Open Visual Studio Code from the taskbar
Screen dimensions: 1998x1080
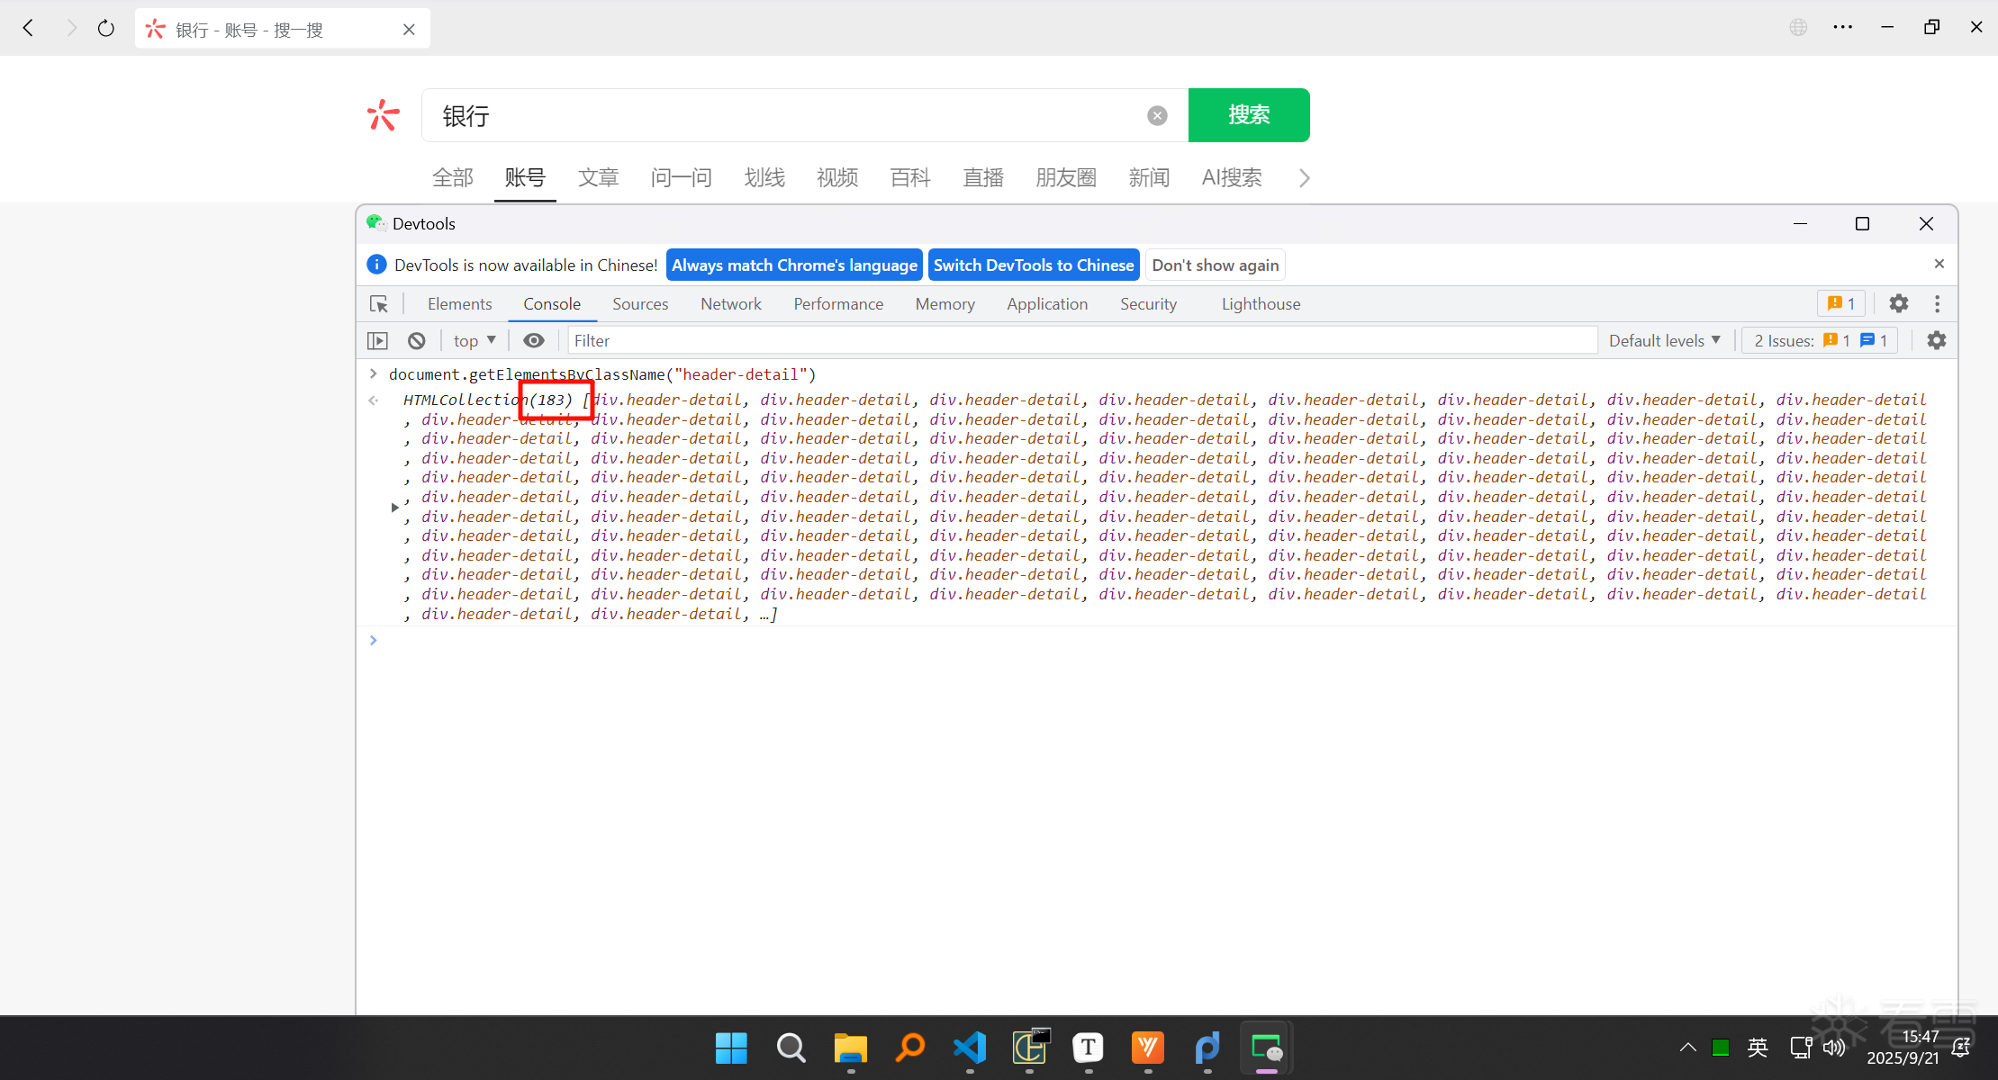coord(969,1048)
